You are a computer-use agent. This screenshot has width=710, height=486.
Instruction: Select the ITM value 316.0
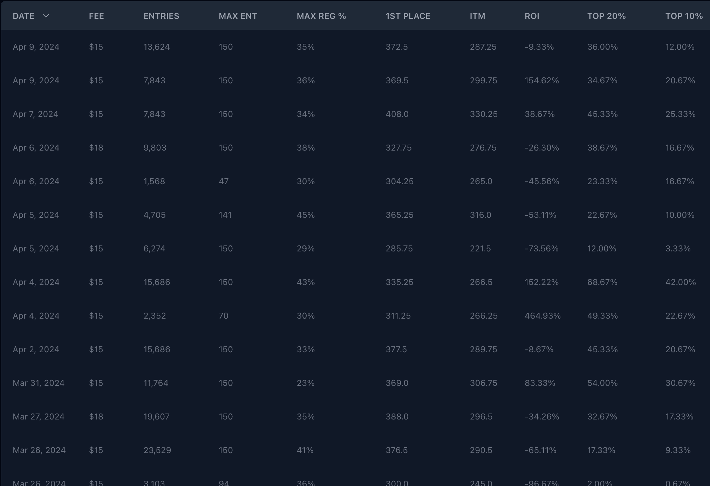coord(480,215)
